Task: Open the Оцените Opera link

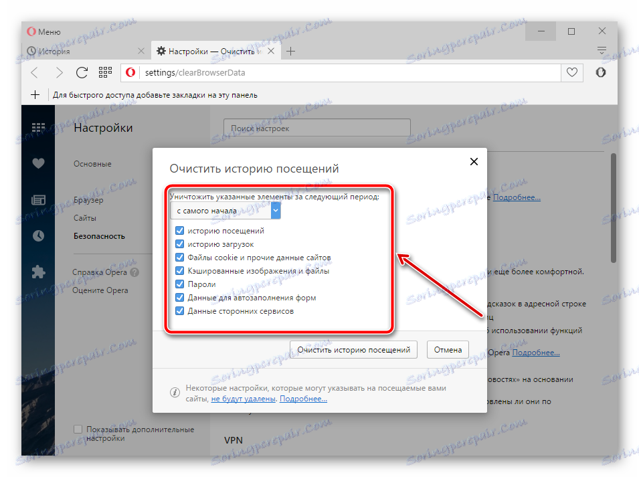Action: (100, 290)
